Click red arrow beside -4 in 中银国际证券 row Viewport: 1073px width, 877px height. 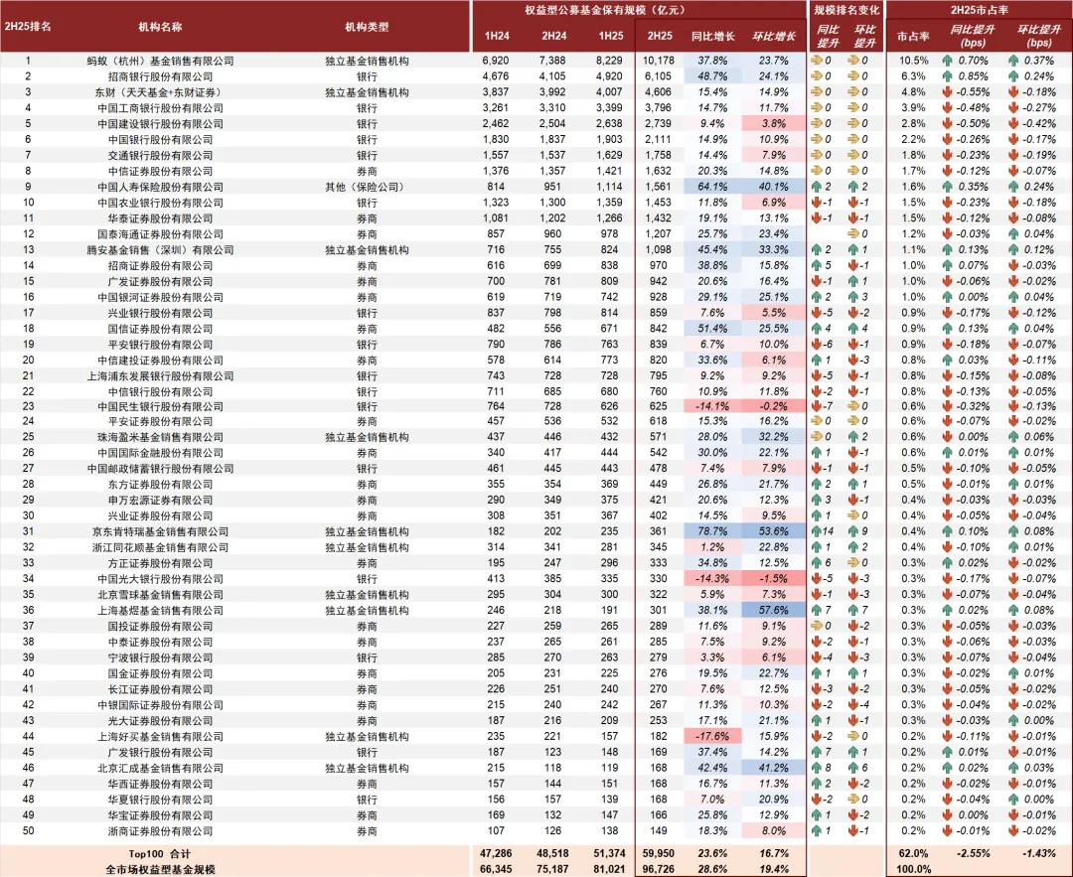point(853,704)
